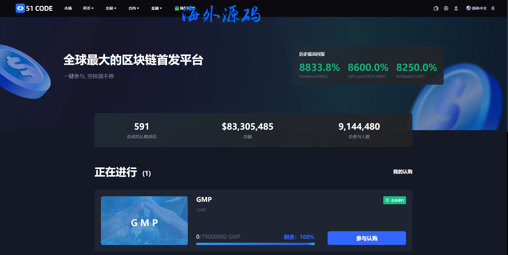The image size is (508, 255).
Task: Open the 市场 menu item
Action: (68, 8)
